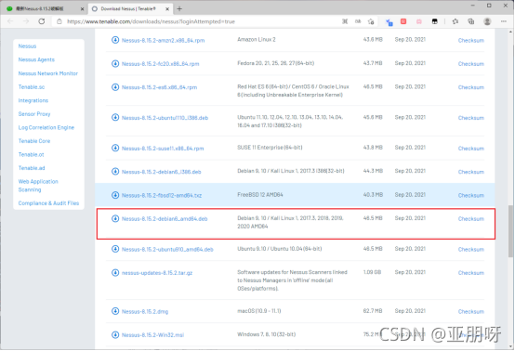Click download icon for debian6_i386.deb row
Viewport: 515px width, 351px height.
point(115,171)
